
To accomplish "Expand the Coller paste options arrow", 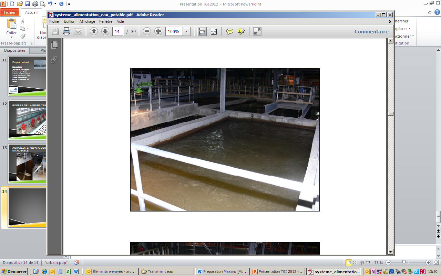I will tap(11, 37).
